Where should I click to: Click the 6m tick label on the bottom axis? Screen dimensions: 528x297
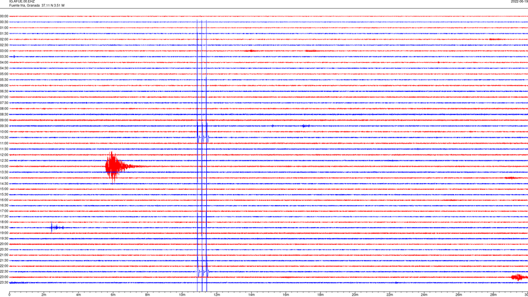click(x=113, y=295)
